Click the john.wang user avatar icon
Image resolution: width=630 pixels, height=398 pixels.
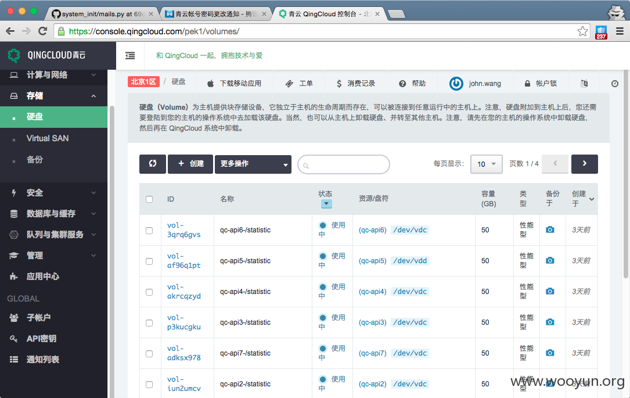[x=456, y=83]
